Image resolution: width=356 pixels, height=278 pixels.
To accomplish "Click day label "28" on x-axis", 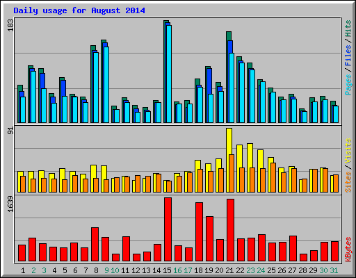I will (x=302, y=270).
